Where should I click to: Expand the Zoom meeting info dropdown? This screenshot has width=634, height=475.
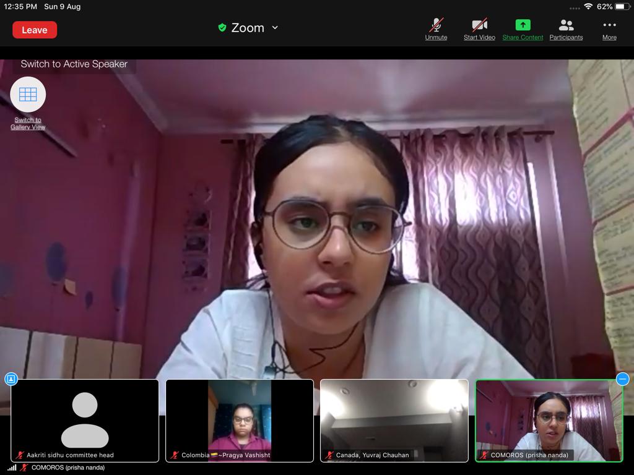point(275,28)
